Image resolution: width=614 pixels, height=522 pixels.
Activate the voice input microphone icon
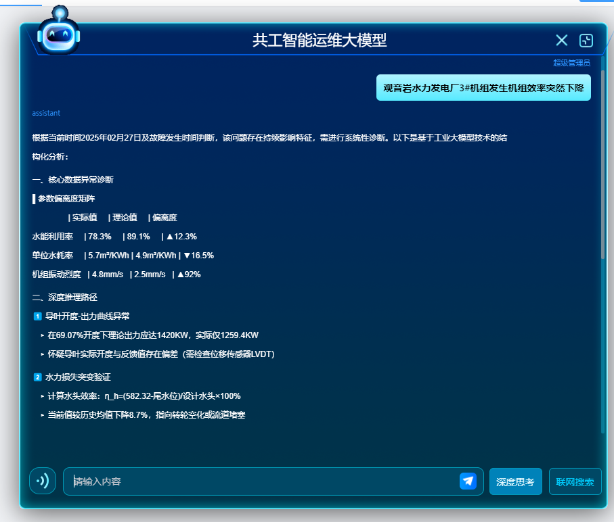pyautogui.click(x=43, y=481)
